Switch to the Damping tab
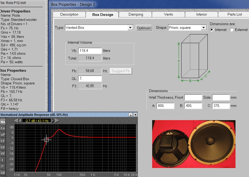Viewport: 249px width, 177px height. (x=136, y=15)
